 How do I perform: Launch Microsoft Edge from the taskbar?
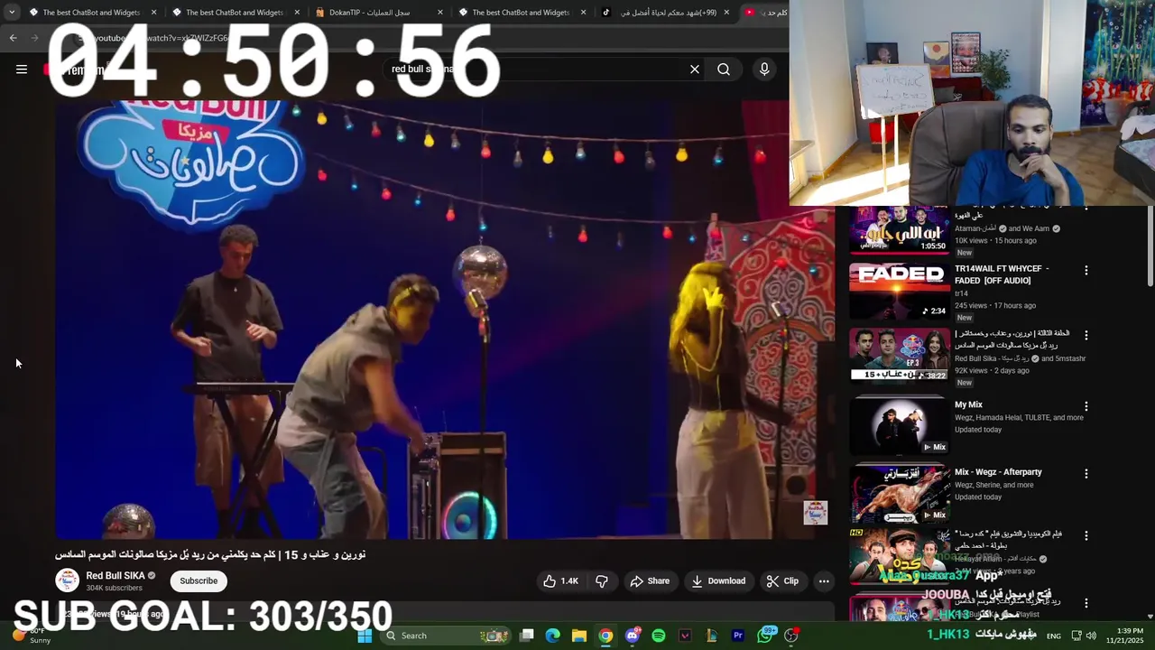tap(553, 636)
